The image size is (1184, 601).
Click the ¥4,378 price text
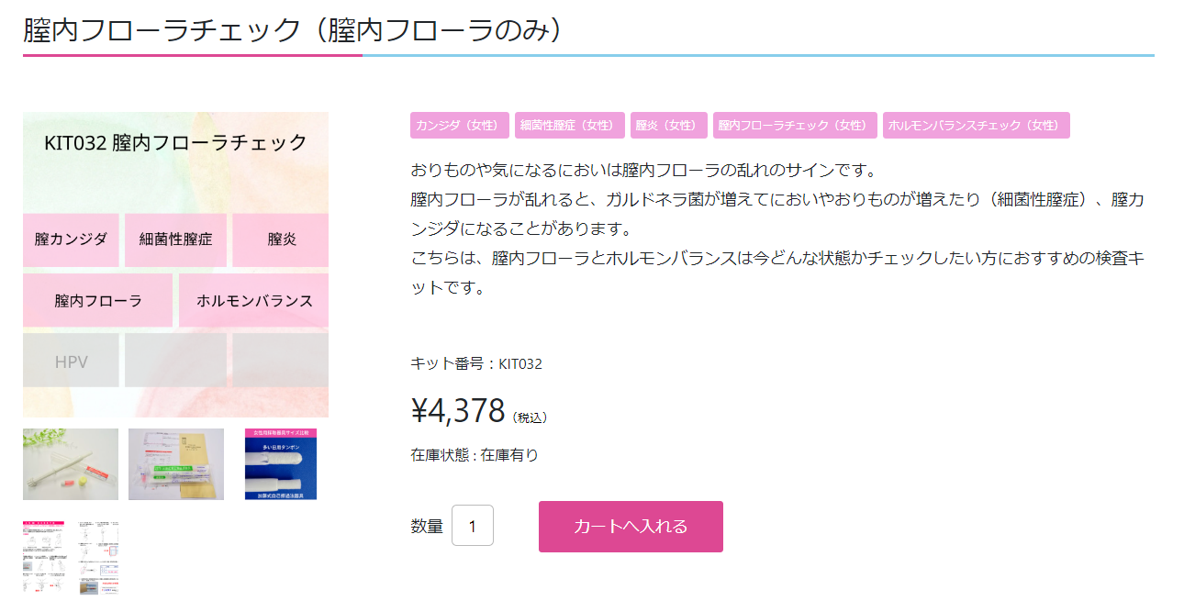tap(458, 411)
